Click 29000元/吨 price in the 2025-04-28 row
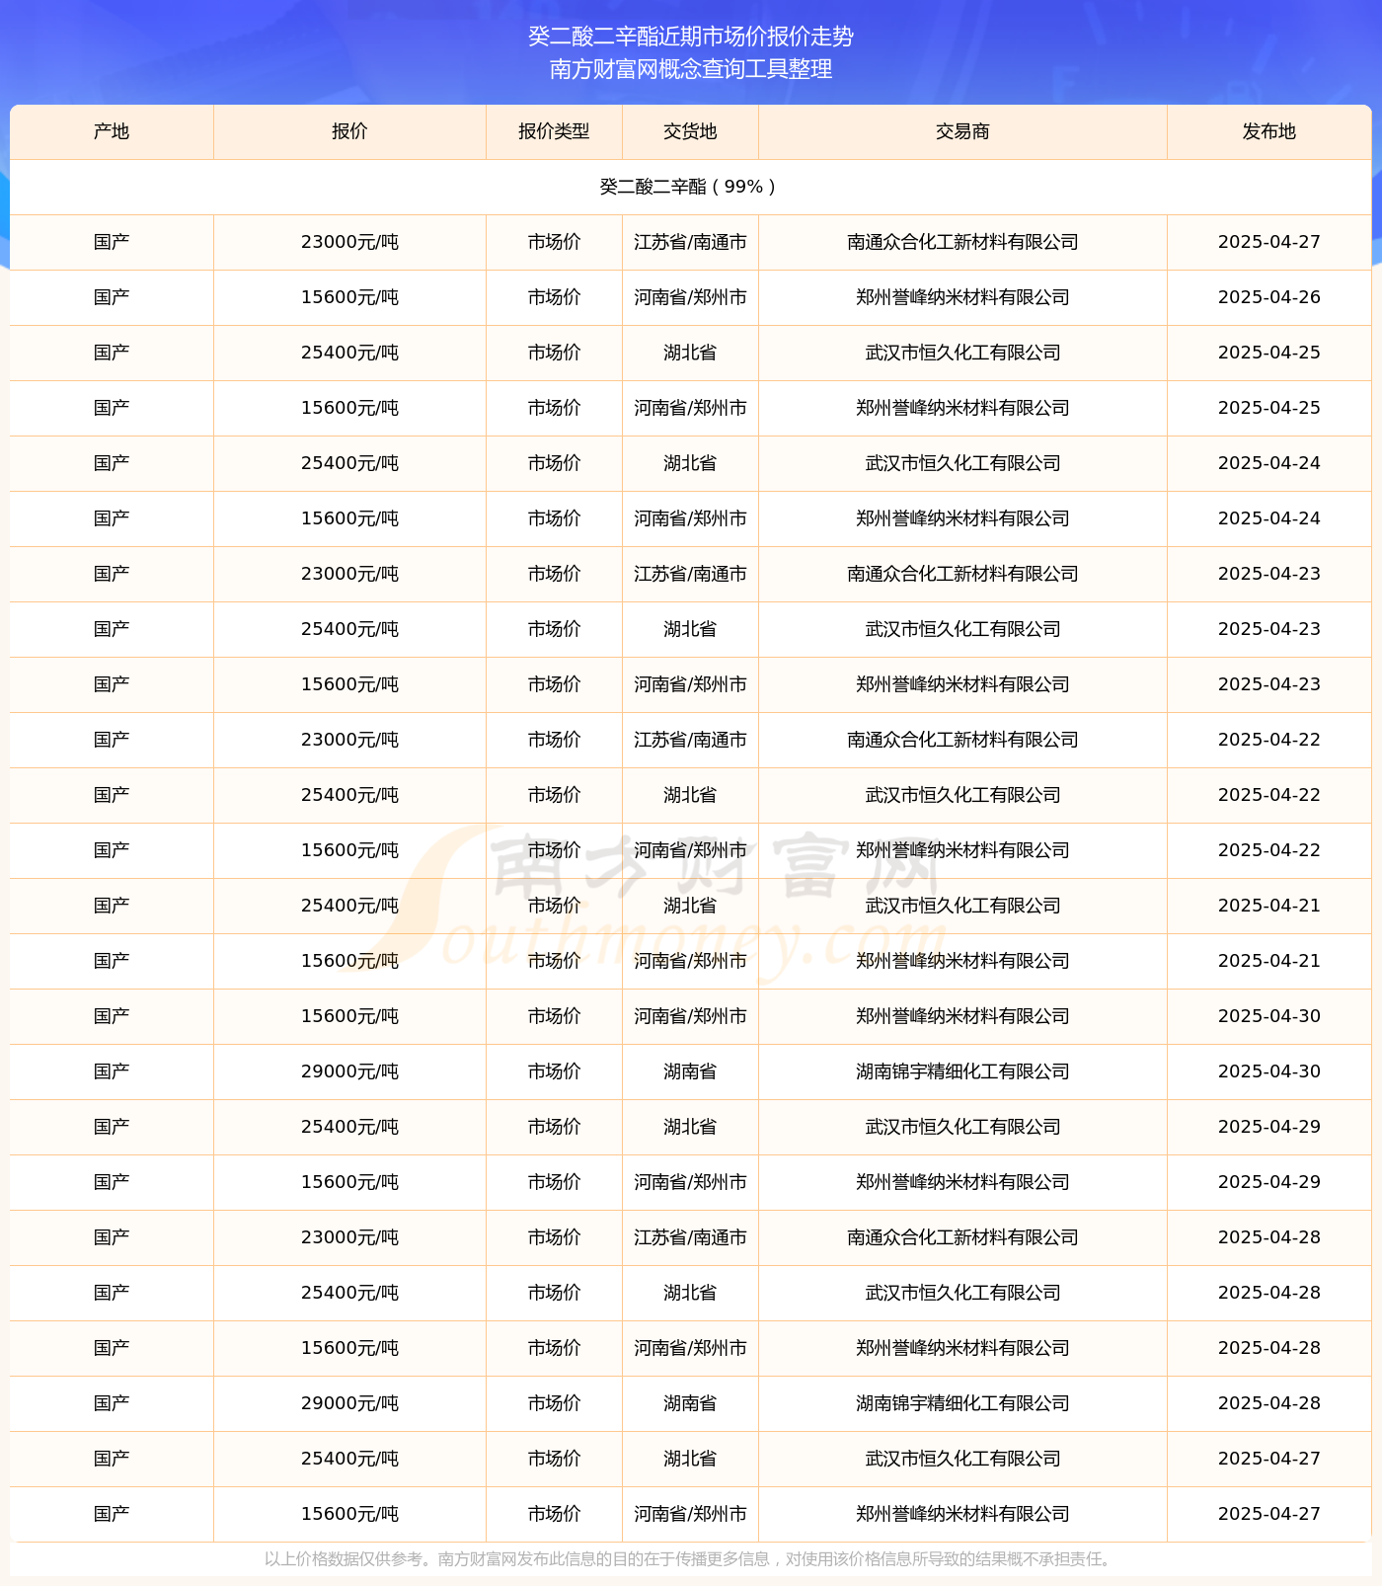Image resolution: width=1382 pixels, height=1586 pixels. pos(349,1403)
